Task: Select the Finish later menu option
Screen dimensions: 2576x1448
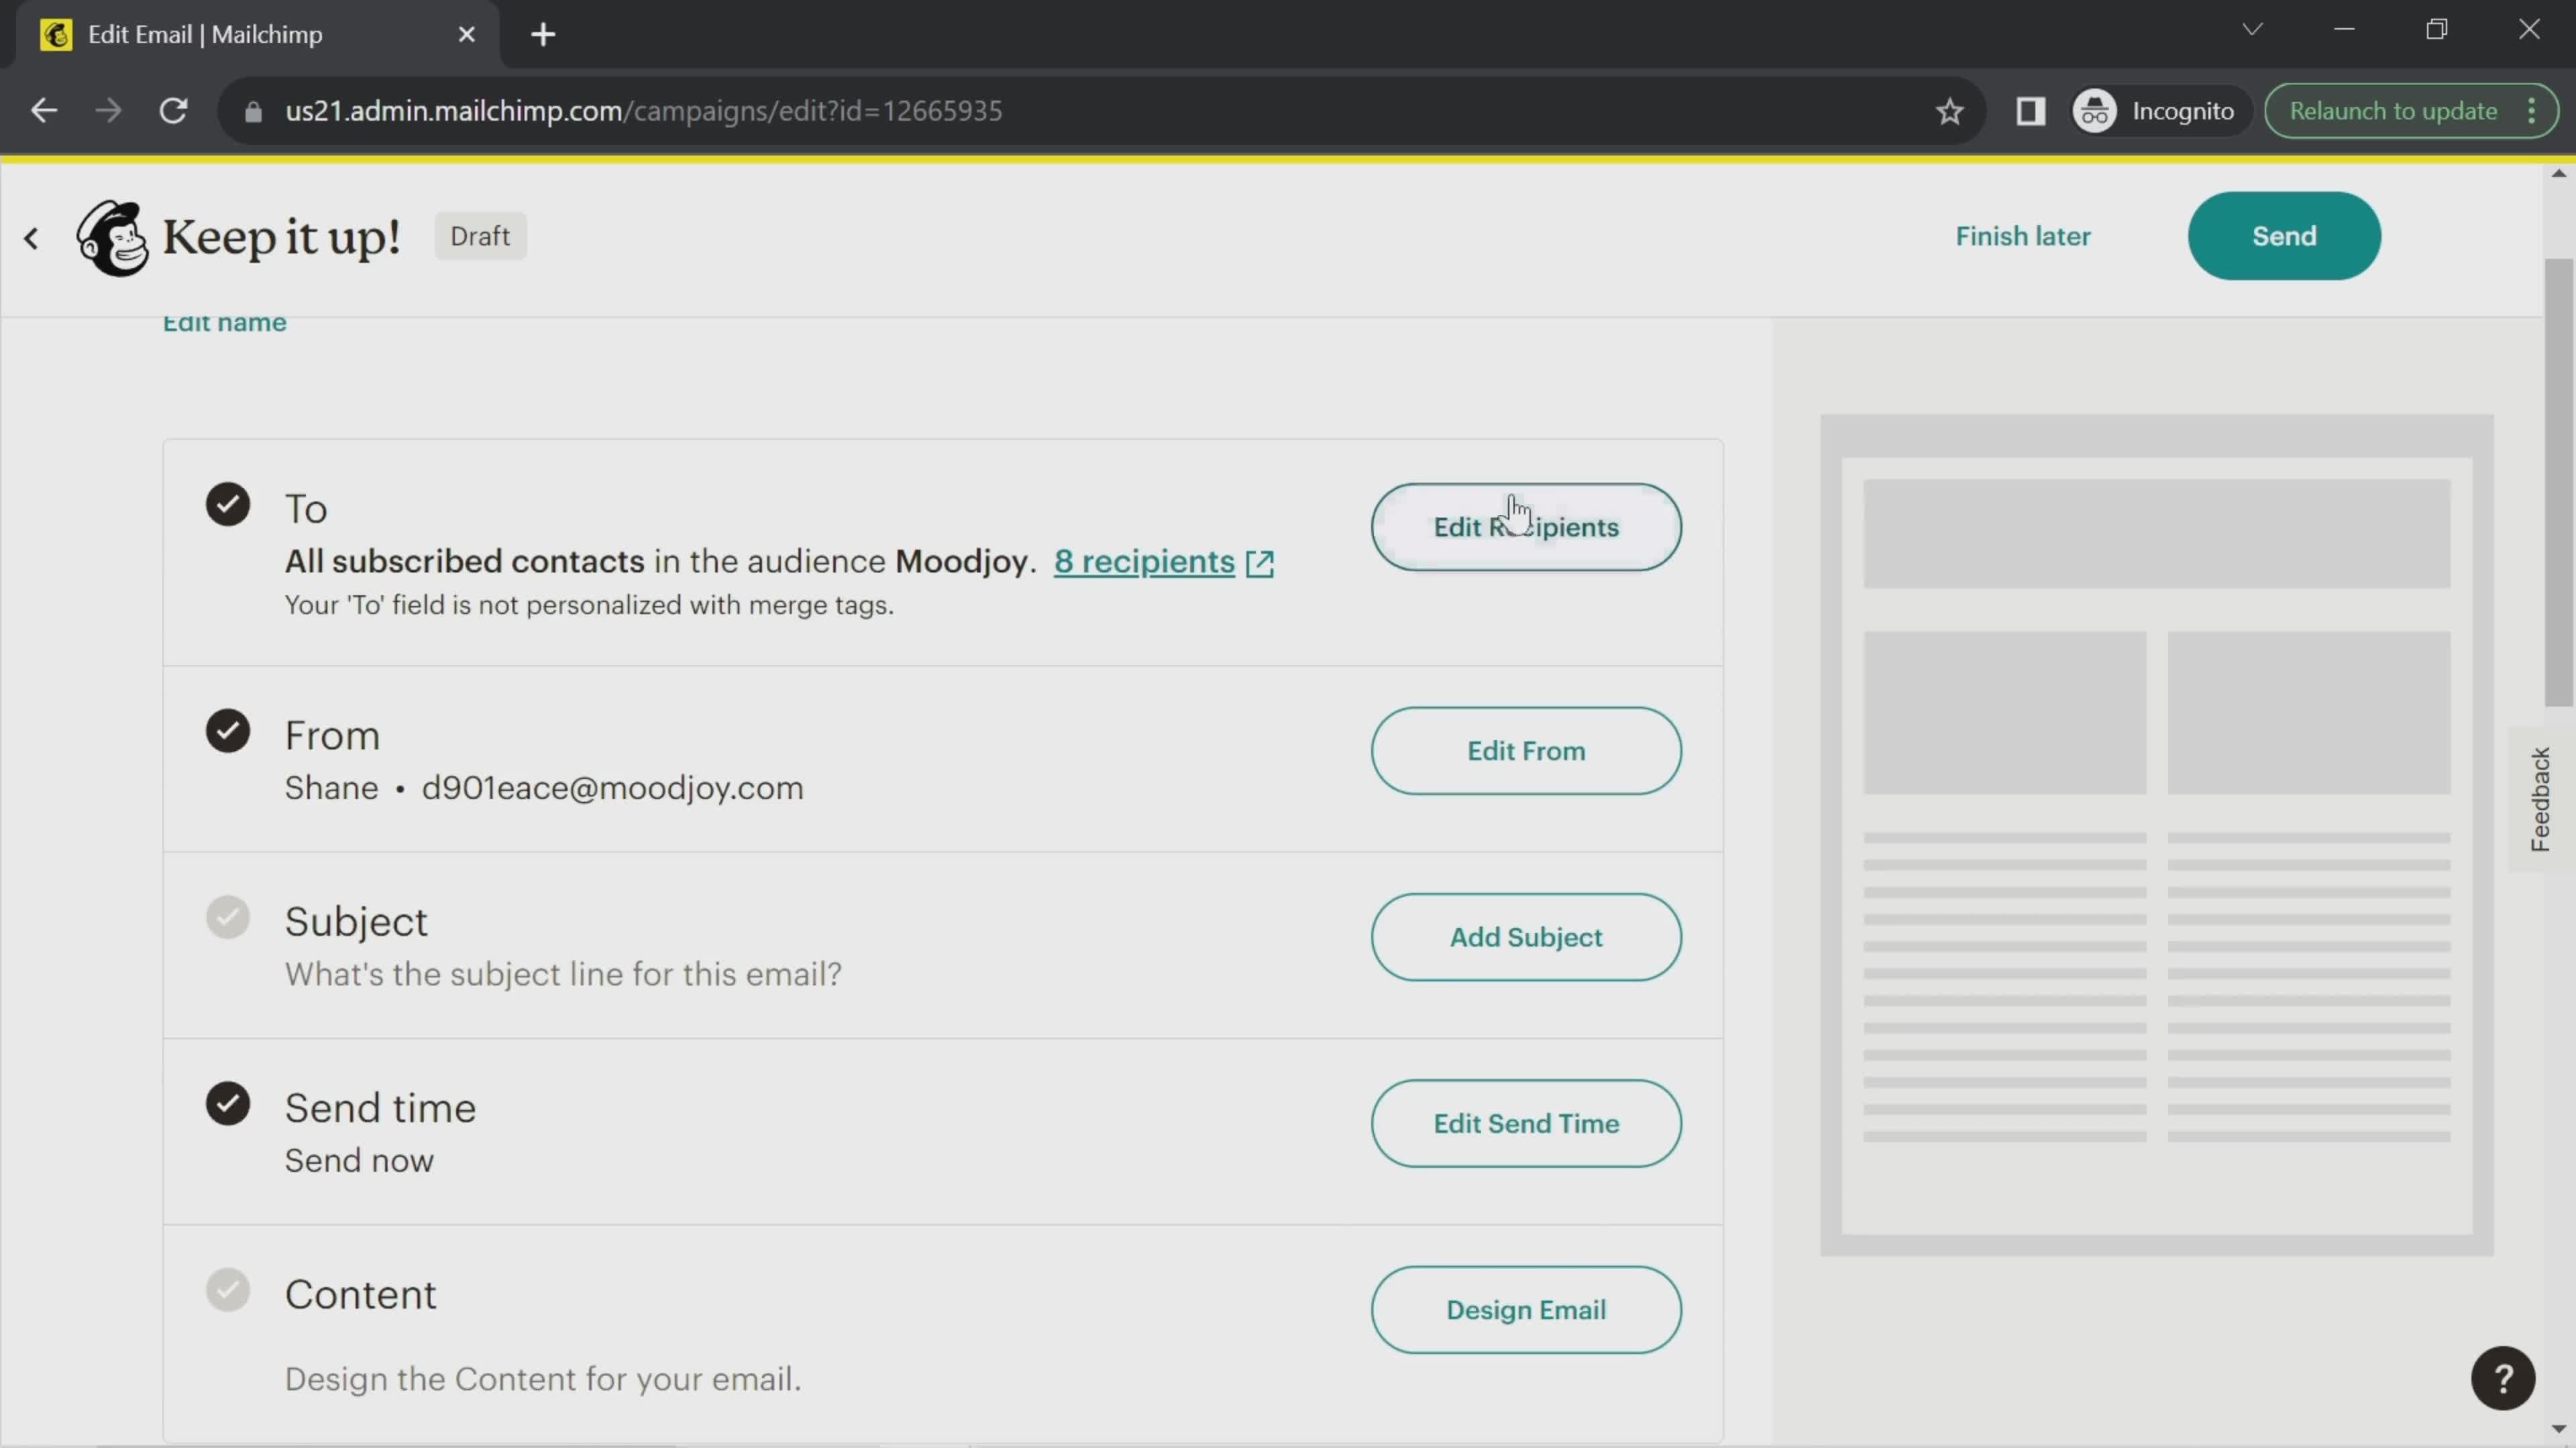Action: click(x=2024, y=235)
